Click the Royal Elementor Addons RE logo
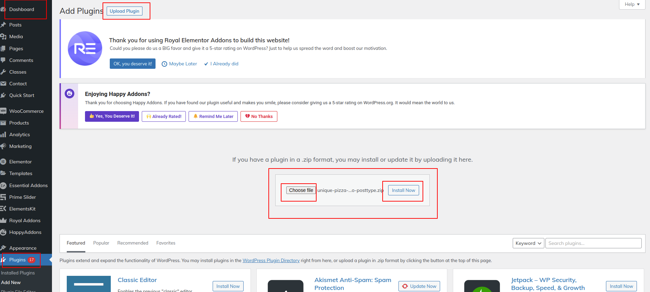 pyautogui.click(x=85, y=48)
